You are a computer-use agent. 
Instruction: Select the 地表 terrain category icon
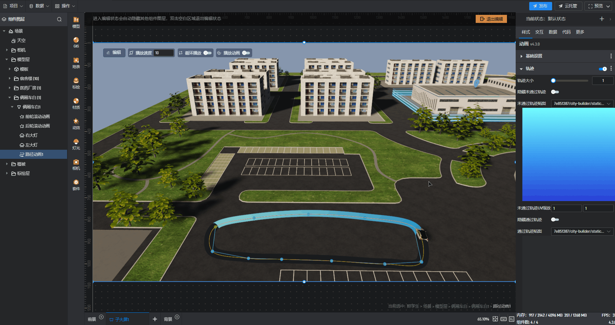click(76, 63)
